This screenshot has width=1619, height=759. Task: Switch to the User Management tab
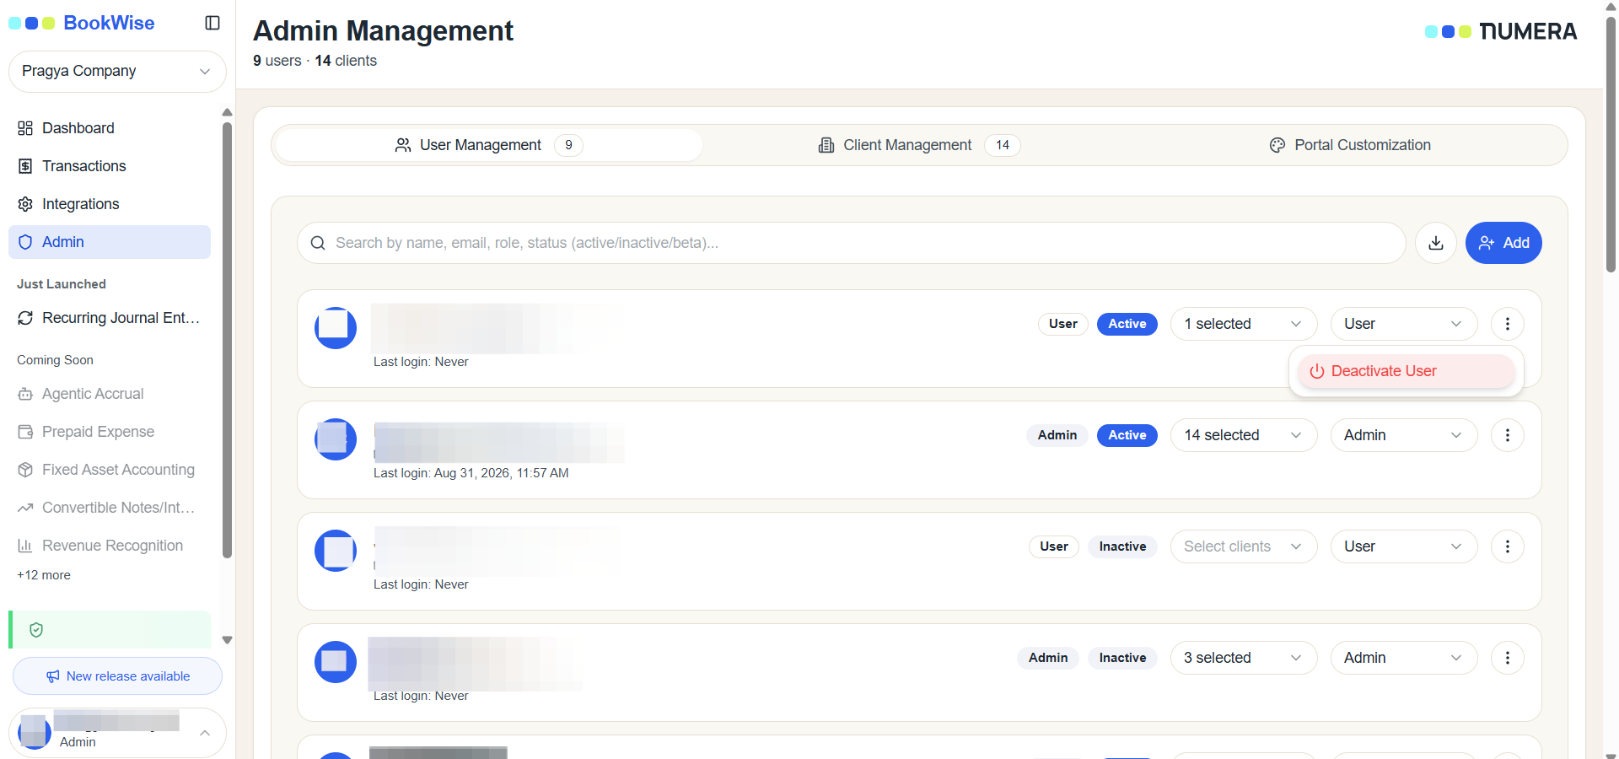point(489,145)
